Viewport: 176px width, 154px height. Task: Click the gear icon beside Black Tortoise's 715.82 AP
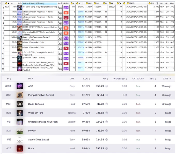click(x=107, y=104)
